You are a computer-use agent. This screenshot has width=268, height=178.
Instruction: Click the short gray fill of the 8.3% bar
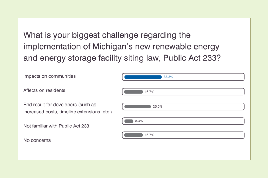(x=129, y=121)
